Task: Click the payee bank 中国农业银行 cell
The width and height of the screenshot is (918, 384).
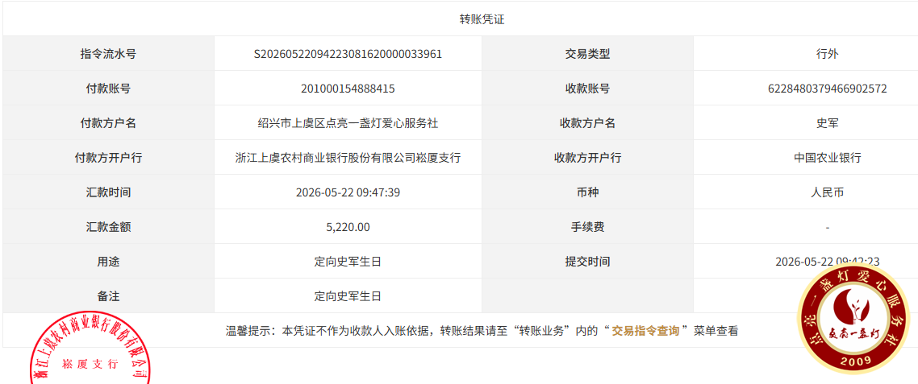Action: pyautogui.click(x=806, y=158)
